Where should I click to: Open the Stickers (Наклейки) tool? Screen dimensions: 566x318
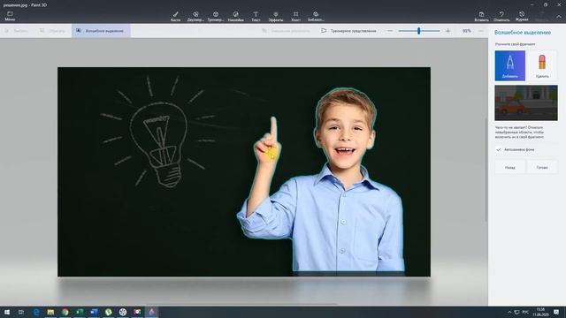point(236,16)
